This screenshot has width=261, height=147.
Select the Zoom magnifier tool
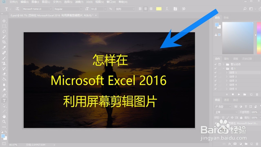(4, 122)
